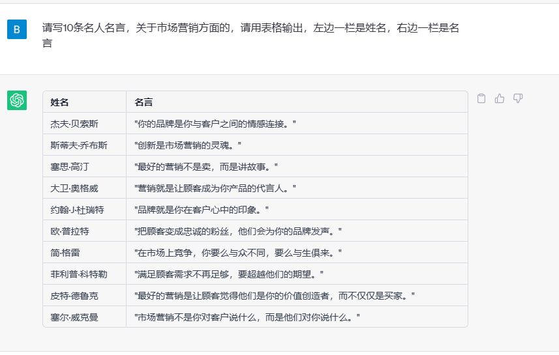The image size is (559, 355).
Task: Click the blue user avatar B
Action: pos(17,29)
